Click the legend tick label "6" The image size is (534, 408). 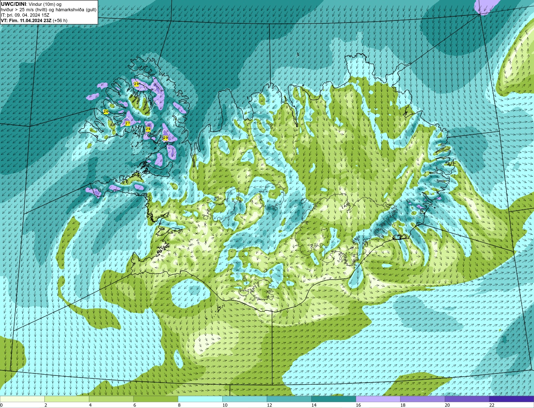tap(135, 405)
